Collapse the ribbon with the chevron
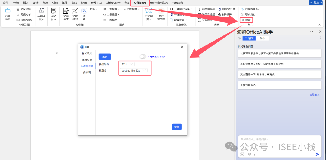The image size is (326, 160). pos(320,25)
